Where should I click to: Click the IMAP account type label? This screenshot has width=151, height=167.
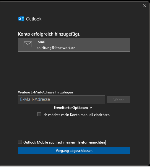(x=41, y=42)
